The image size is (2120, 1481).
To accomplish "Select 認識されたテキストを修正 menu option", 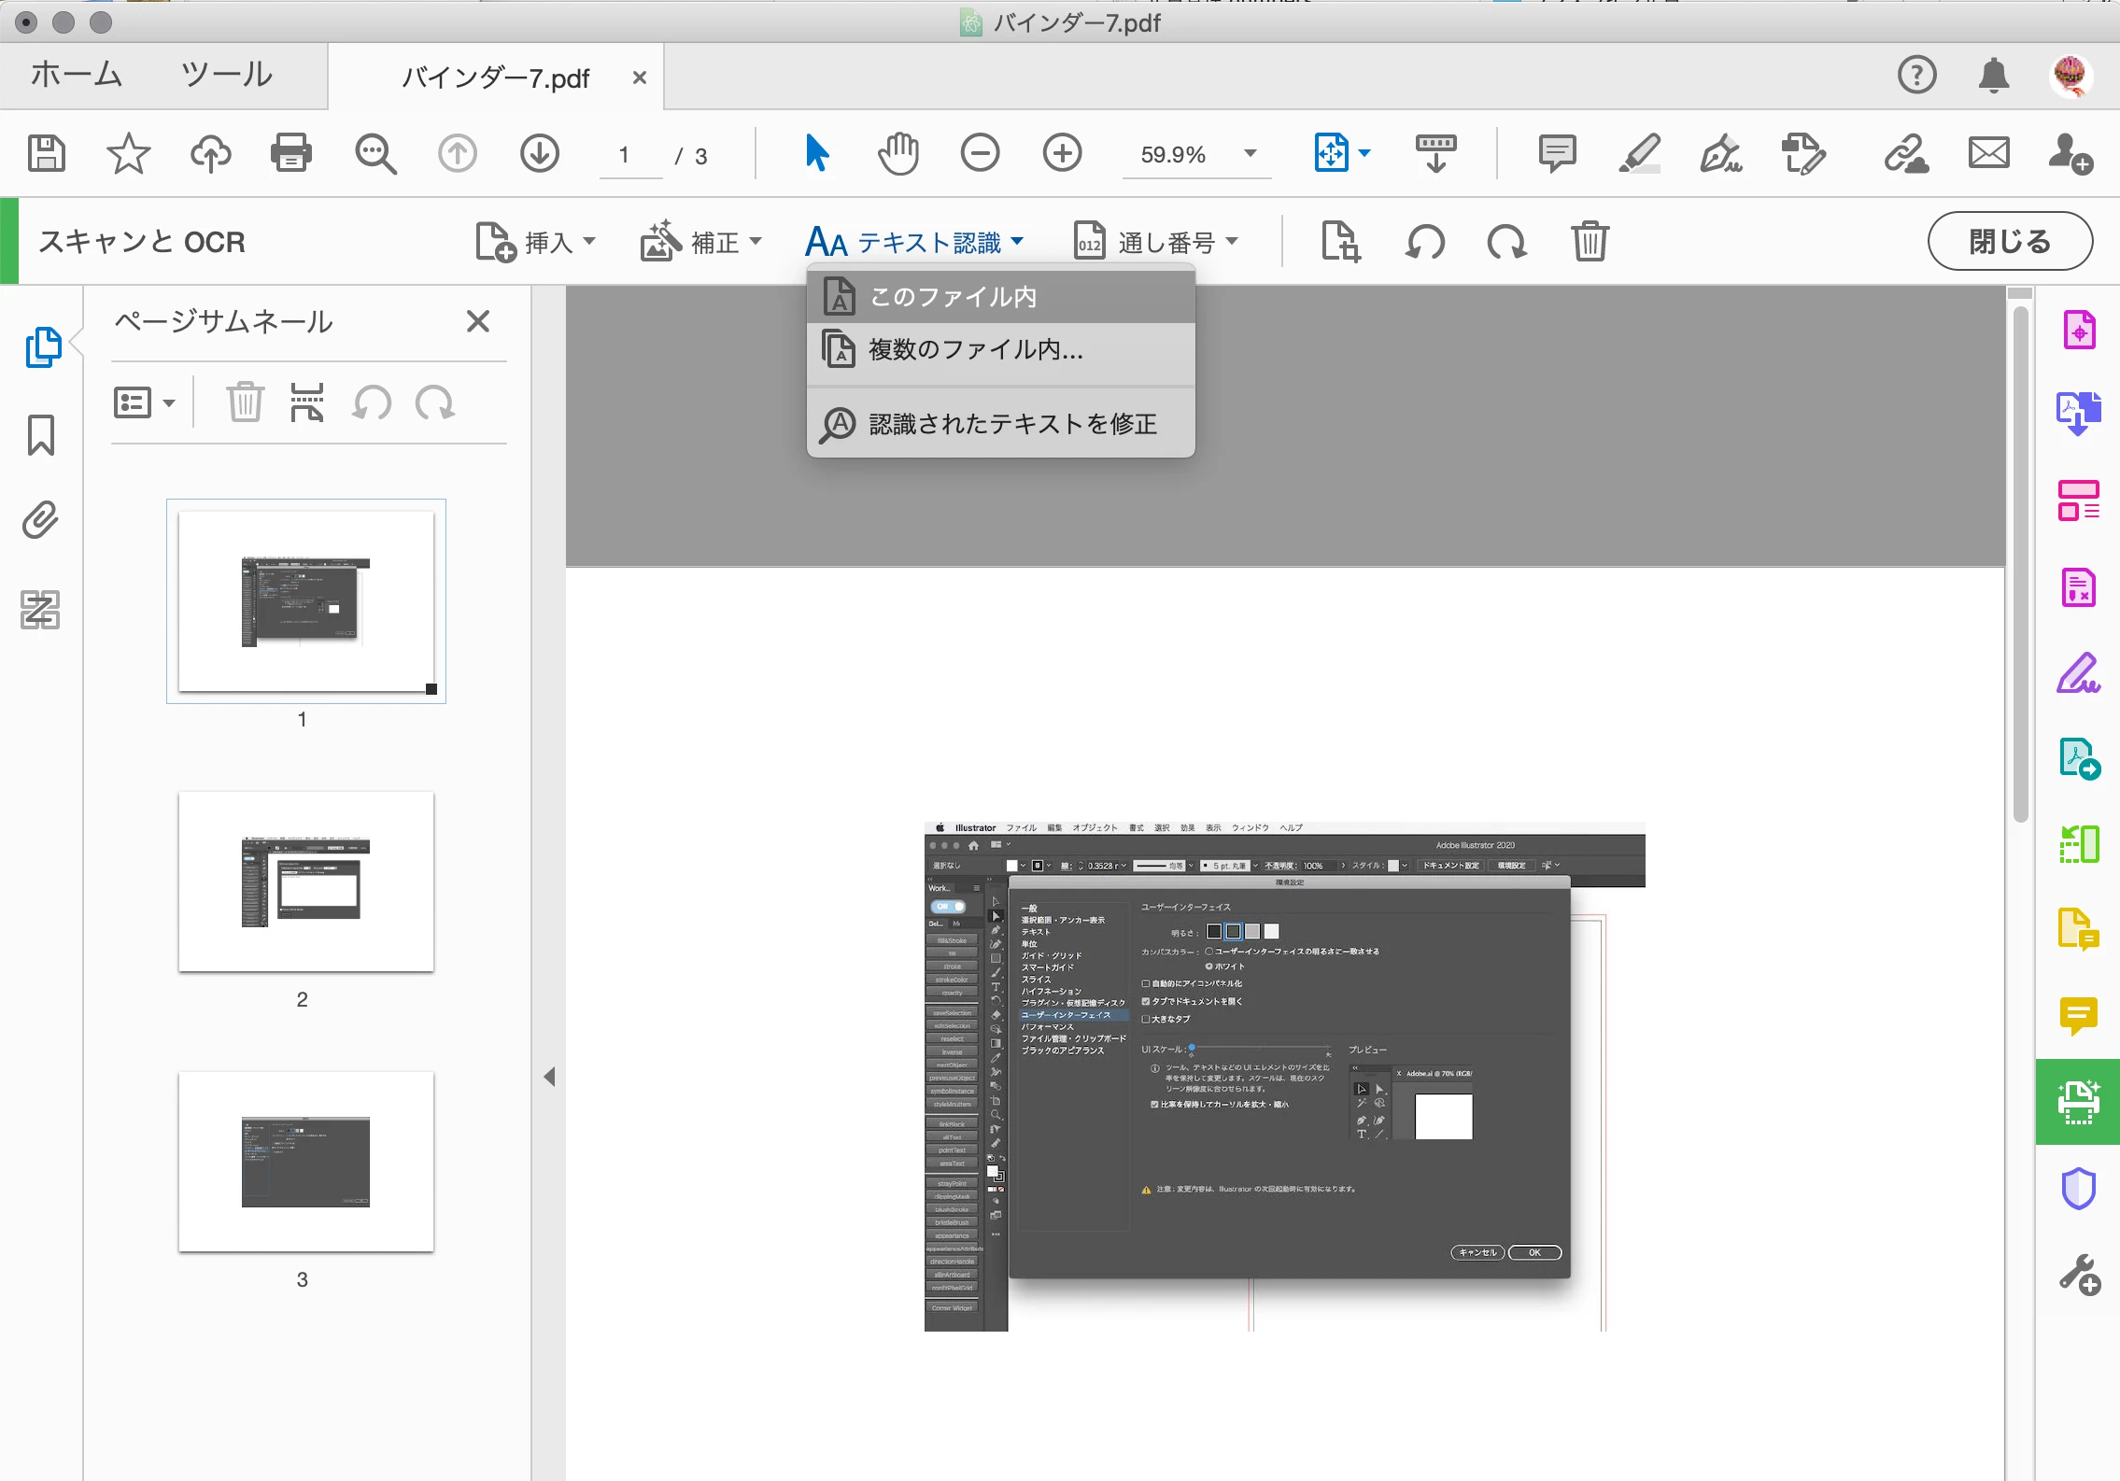I will [1012, 424].
